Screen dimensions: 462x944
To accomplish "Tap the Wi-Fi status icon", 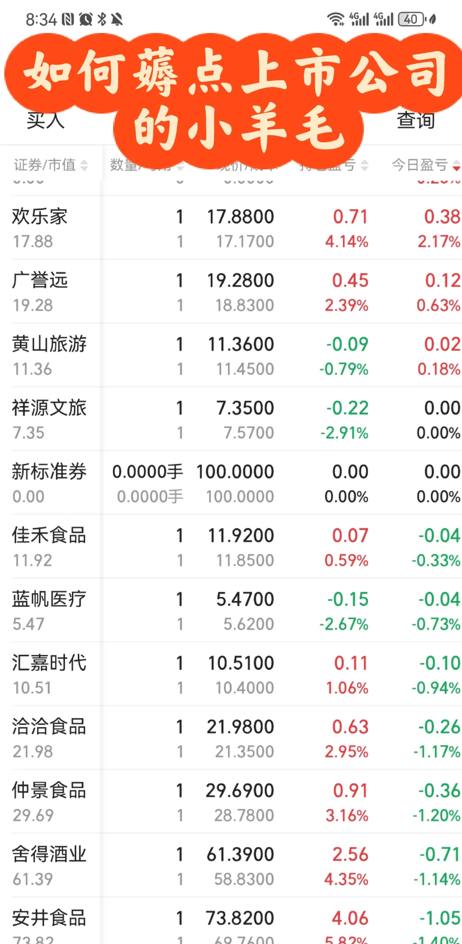I will point(336,19).
